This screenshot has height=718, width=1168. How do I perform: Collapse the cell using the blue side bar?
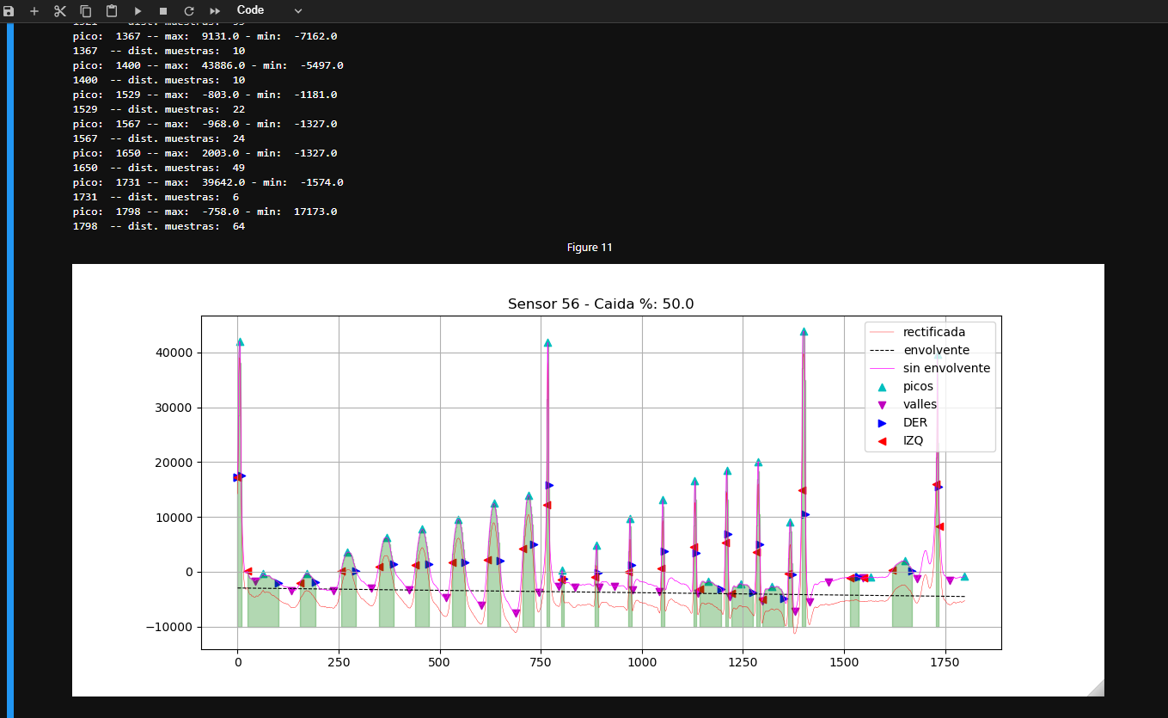tap(10, 370)
